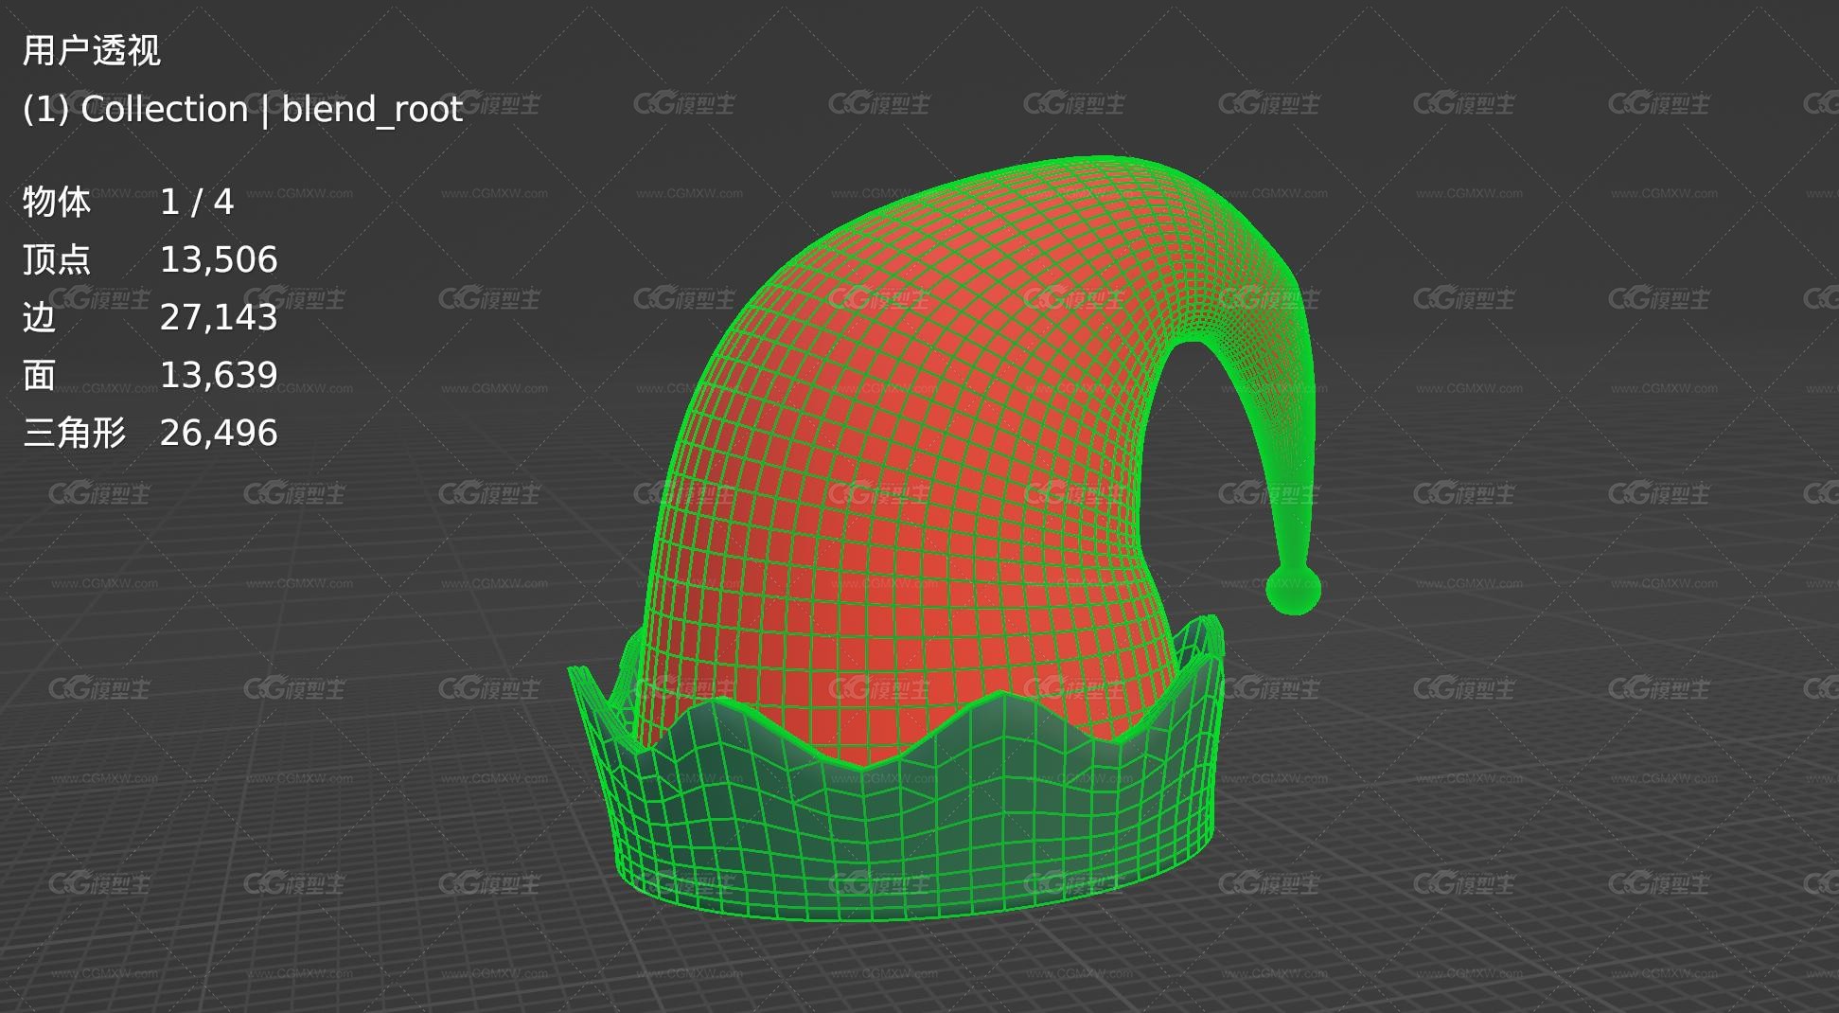This screenshot has height=1013, width=1839.
Task: Click the 边 value '27,143'
Action: click(x=219, y=317)
